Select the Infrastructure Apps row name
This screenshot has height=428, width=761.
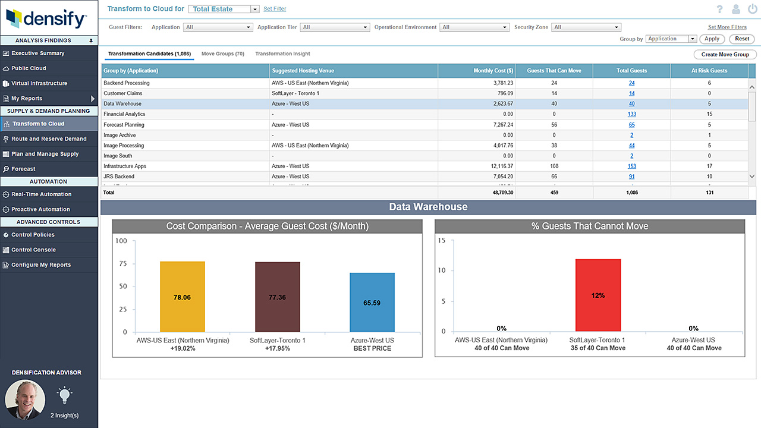pos(125,166)
